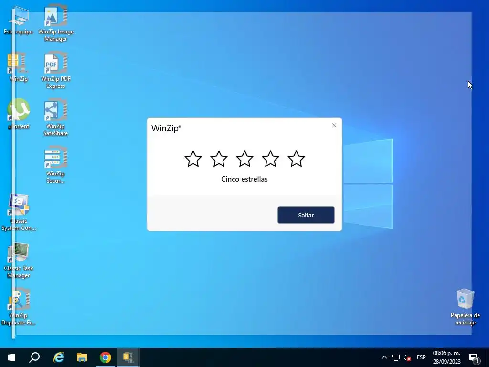
Task: Select Classic Task Manager shortcut
Action: click(18, 260)
